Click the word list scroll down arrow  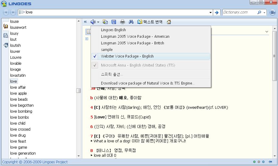[79, 156]
